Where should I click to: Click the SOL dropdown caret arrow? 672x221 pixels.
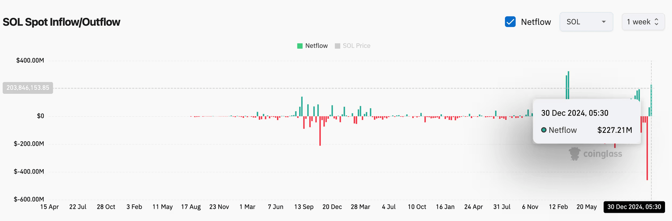click(x=604, y=22)
